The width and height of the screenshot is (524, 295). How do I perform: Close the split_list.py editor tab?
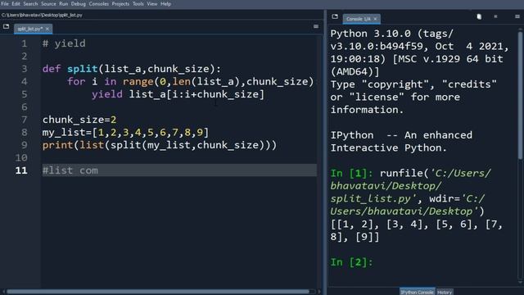pyautogui.click(x=47, y=29)
